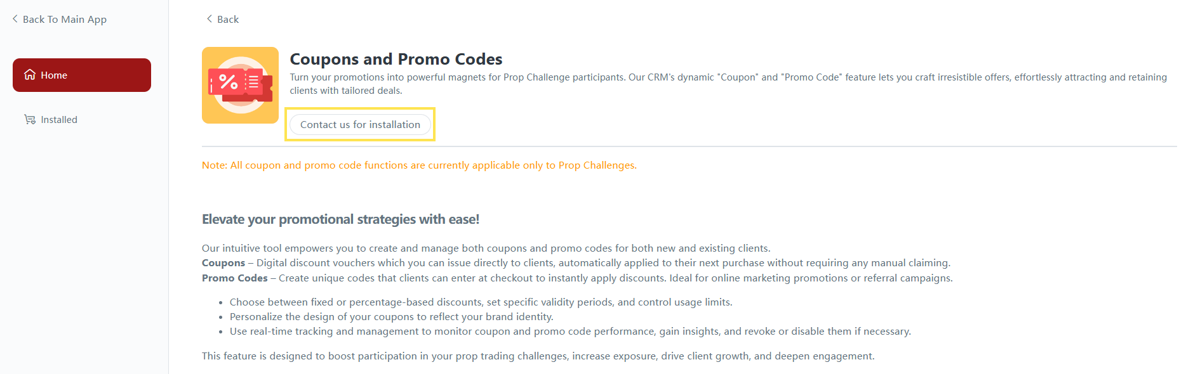The width and height of the screenshot is (1186, 374).
Task: Click the Coupons and Promo Codes app icon
Action: pos(240,85)
